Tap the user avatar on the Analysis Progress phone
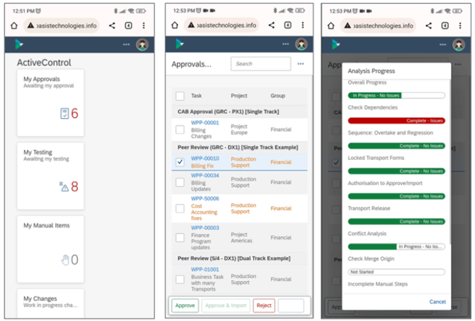 [458, 44]
